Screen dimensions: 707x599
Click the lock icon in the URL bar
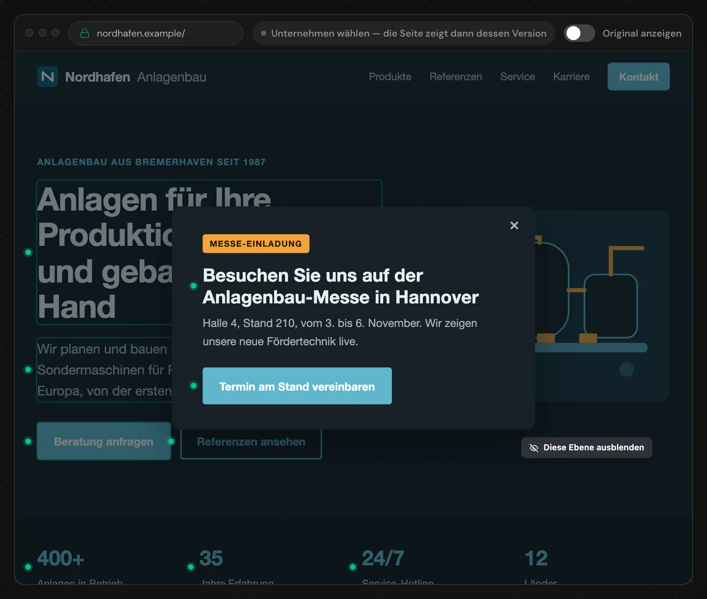point(84,34)
